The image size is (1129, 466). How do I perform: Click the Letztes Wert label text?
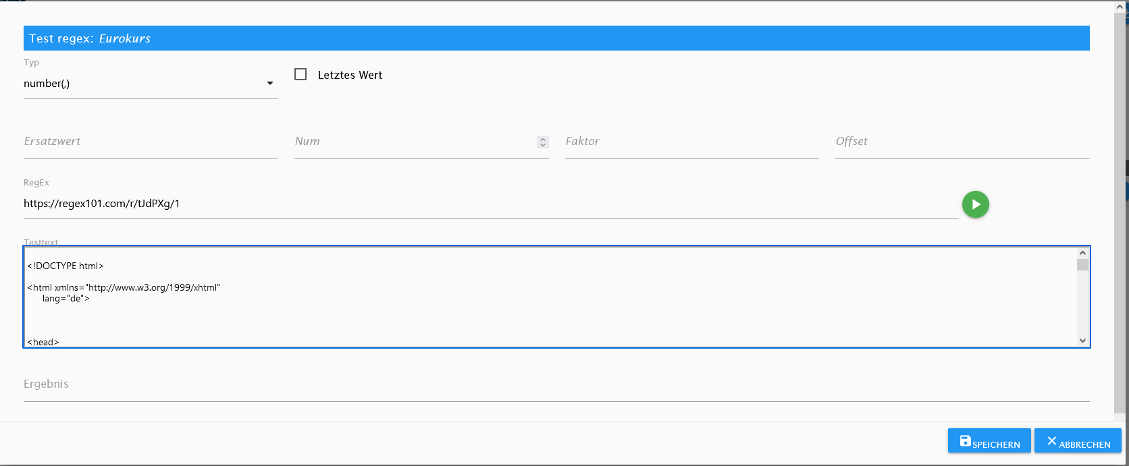tap(350, 75)
